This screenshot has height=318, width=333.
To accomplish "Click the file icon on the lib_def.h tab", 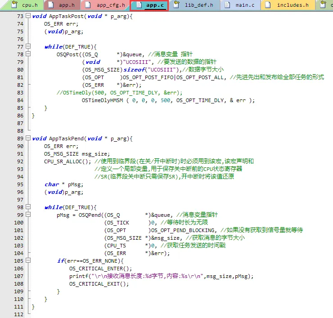I will pyautogui.click(x=176, y=5).
